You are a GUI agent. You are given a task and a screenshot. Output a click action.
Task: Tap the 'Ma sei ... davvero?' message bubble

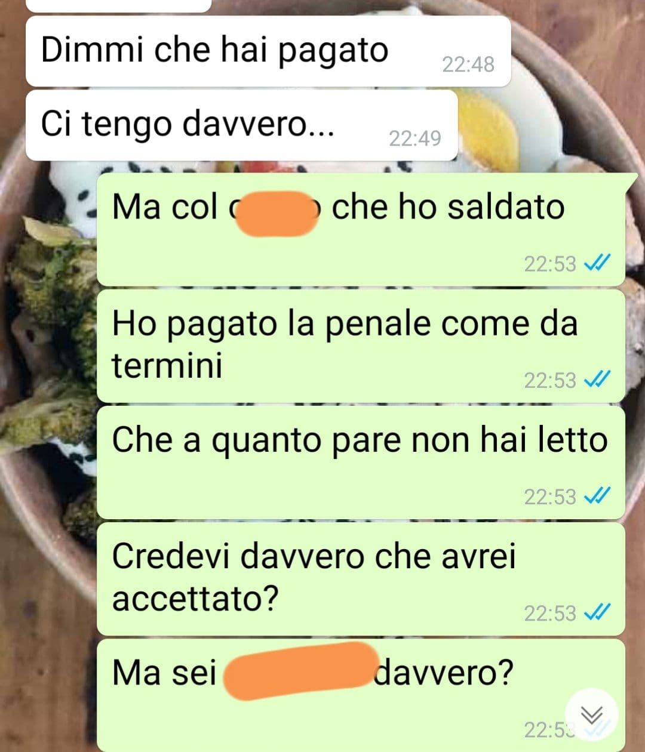coord(361,695)
